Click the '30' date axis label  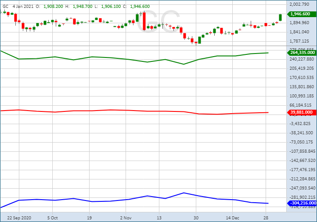(x=196, y=218)
